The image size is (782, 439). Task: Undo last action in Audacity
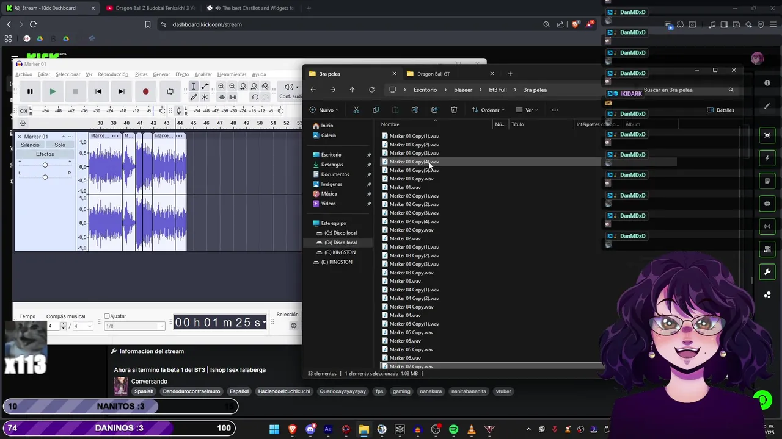click(254, 97)
